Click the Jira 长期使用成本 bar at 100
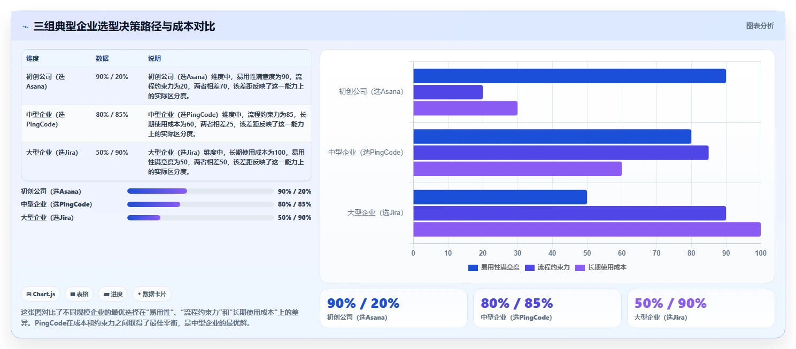 [587, 229]
